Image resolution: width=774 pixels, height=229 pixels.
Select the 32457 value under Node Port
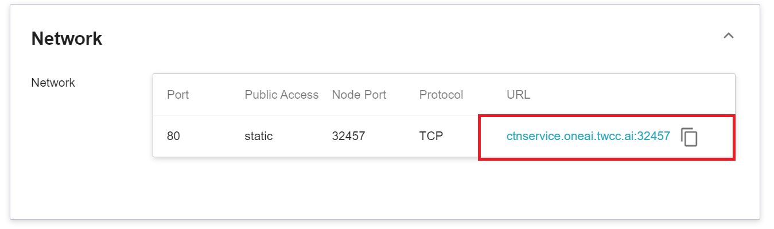[x=348, y=136]
